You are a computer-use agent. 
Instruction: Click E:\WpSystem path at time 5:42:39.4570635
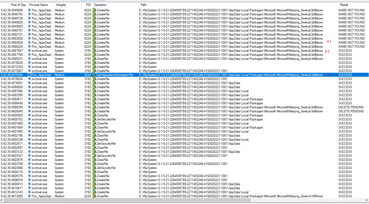(x=148, y=63)
